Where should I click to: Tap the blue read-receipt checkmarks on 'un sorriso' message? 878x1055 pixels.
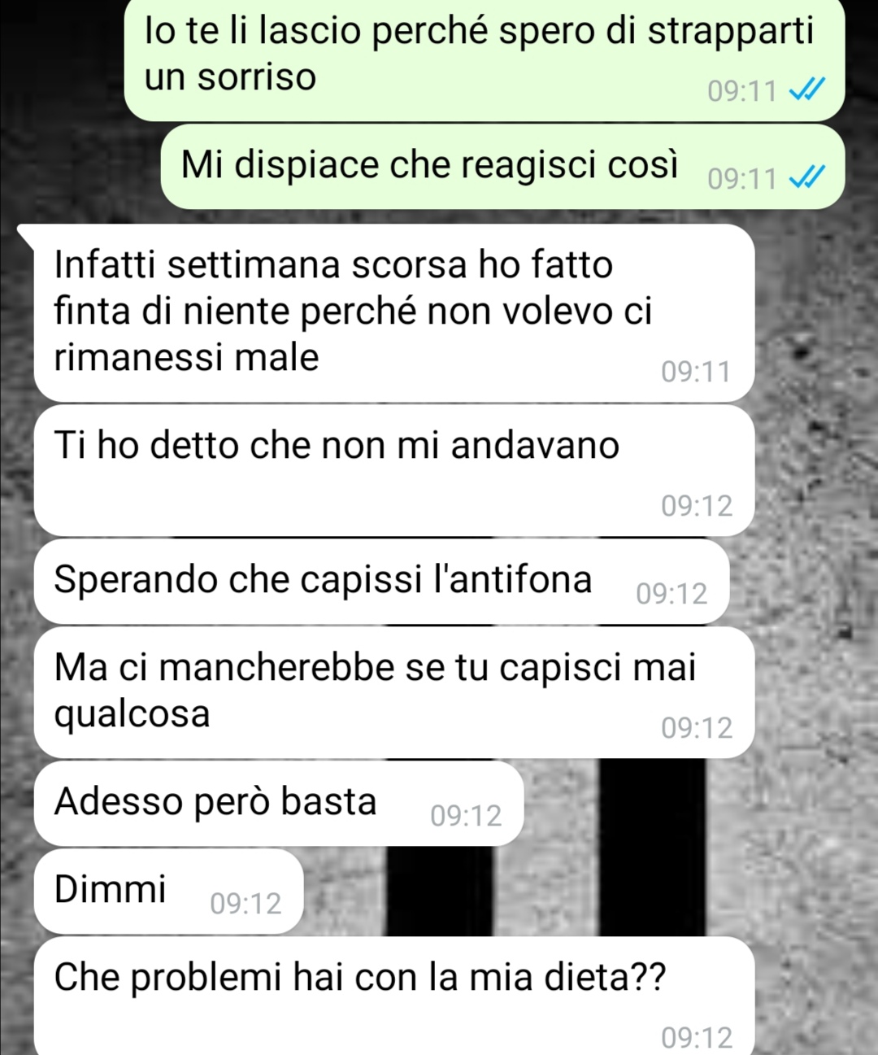[808, 89]
